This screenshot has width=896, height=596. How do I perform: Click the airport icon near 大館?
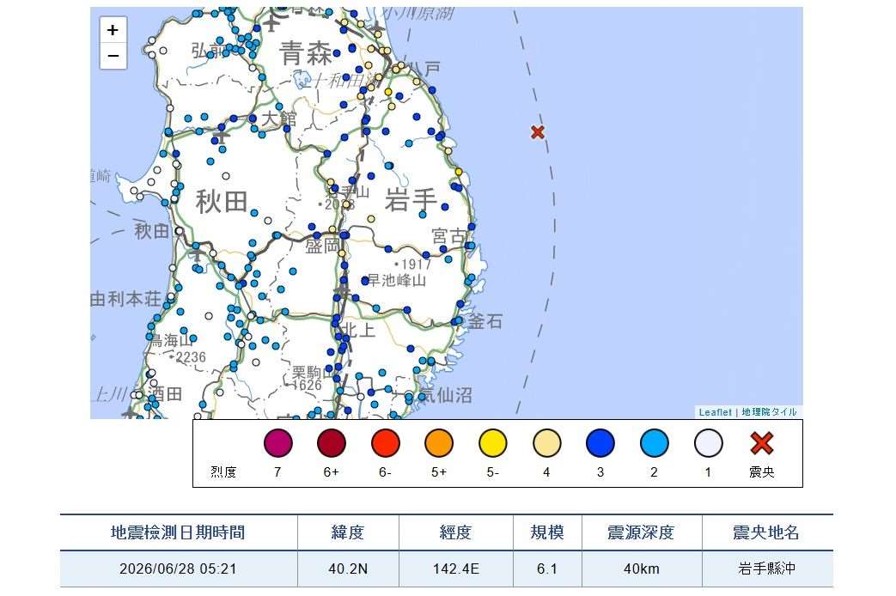click(x=222, y=136)
